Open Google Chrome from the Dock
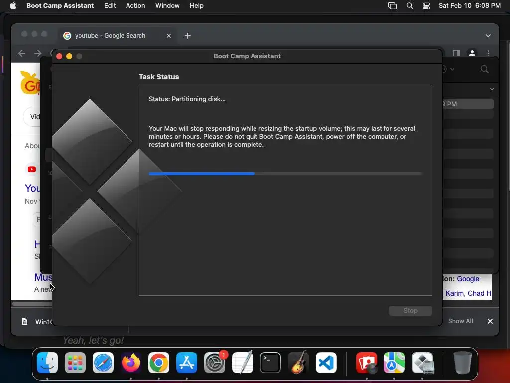This screenshot has width=510, height=383. tap(159, 363)
